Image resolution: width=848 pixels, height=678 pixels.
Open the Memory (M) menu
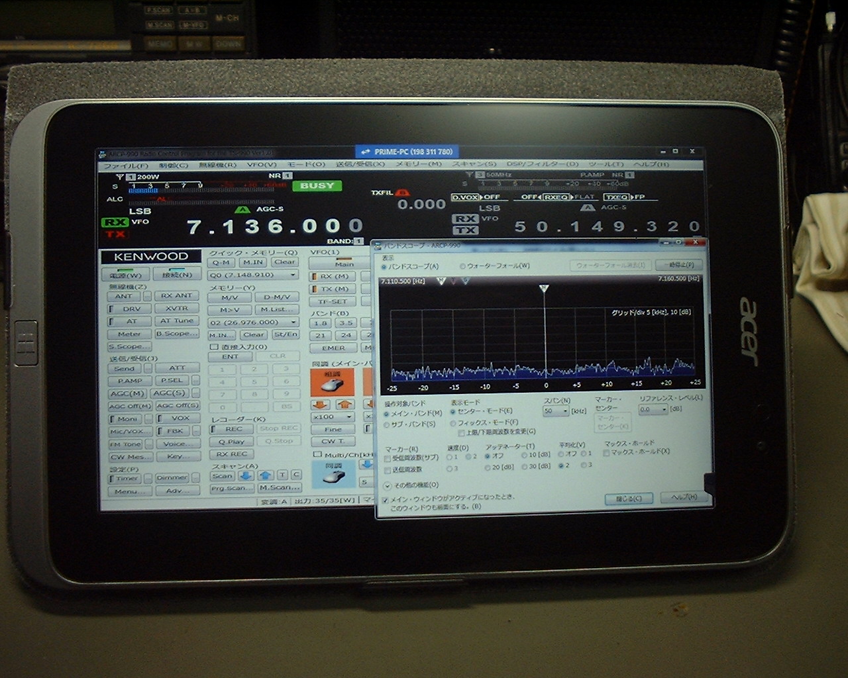[x=418, y=164]
